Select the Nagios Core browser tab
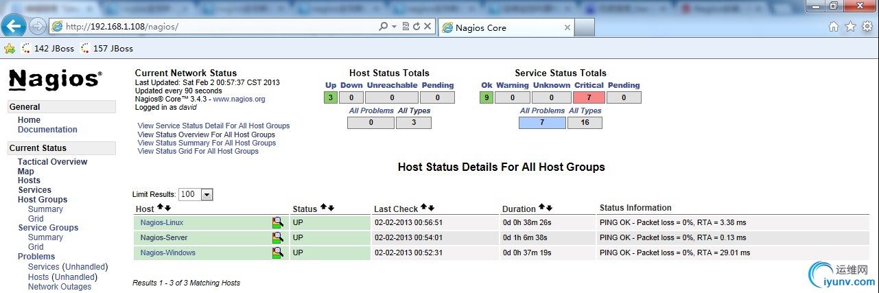879x293 pixels. (506, 27)
